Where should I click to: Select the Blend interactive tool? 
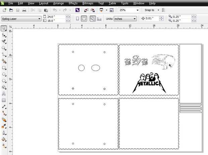4,120
